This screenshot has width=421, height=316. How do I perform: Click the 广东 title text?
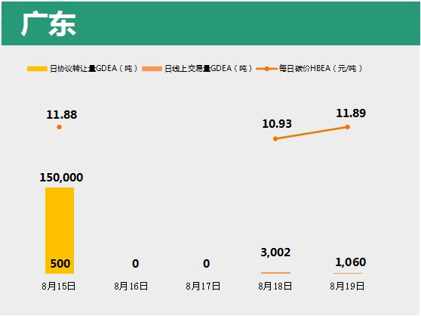click(48, 23)
